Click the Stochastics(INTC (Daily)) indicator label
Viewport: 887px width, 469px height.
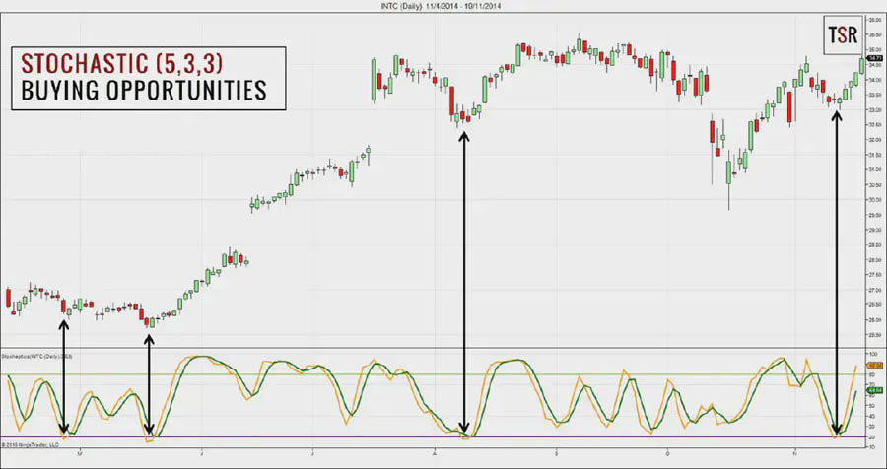point(36,357)
